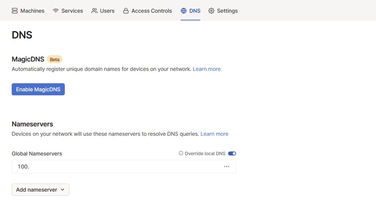376x208 pixels.
Task: Click Learn more in the Nameservers section
Action: [x=214, y=134]
